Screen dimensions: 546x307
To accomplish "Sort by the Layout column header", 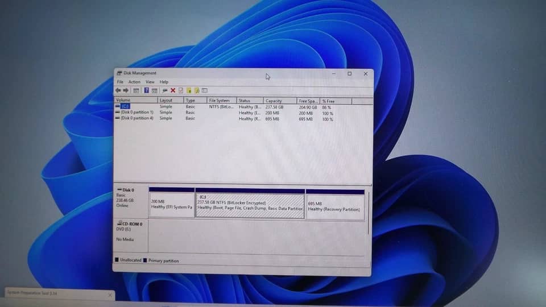I will (170, 100).
